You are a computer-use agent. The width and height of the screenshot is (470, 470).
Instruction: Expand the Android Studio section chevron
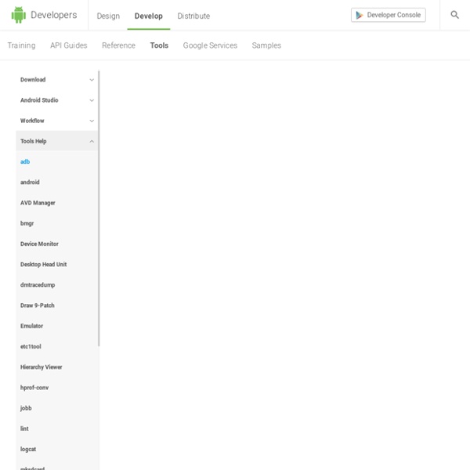92,100
